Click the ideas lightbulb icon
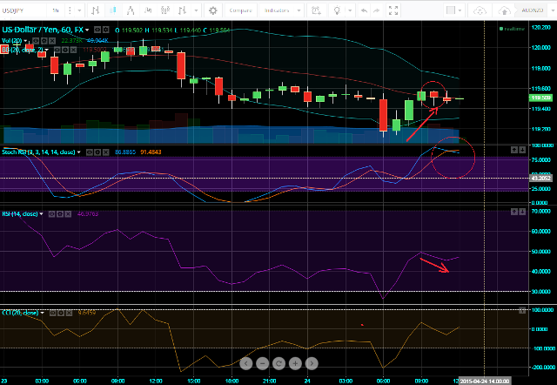557x385 pixels. coord(337,10)
